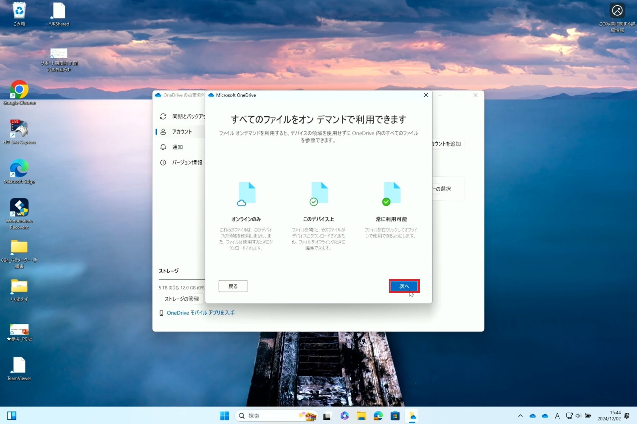Click the このデバイス上 file icon
637x424 pixels.
pos(318,194)
